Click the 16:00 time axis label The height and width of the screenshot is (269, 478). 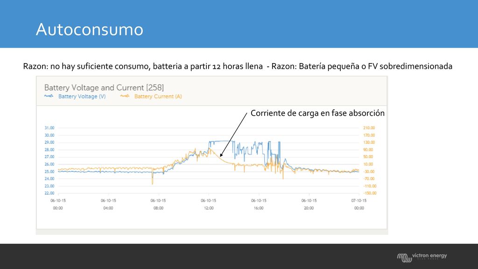point(259,208)
